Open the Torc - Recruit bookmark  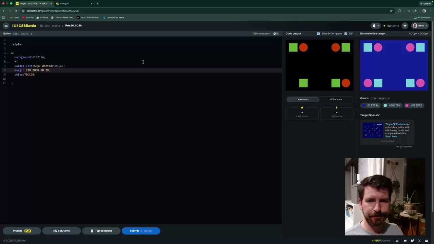88,18
